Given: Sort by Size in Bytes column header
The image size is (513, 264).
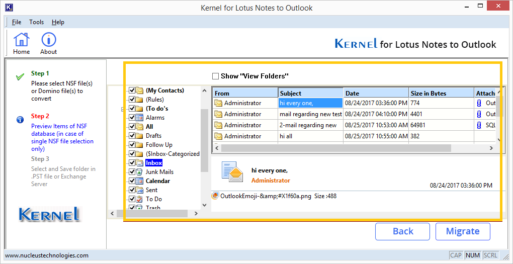Looking at the screenshot, I should (442, 93).
